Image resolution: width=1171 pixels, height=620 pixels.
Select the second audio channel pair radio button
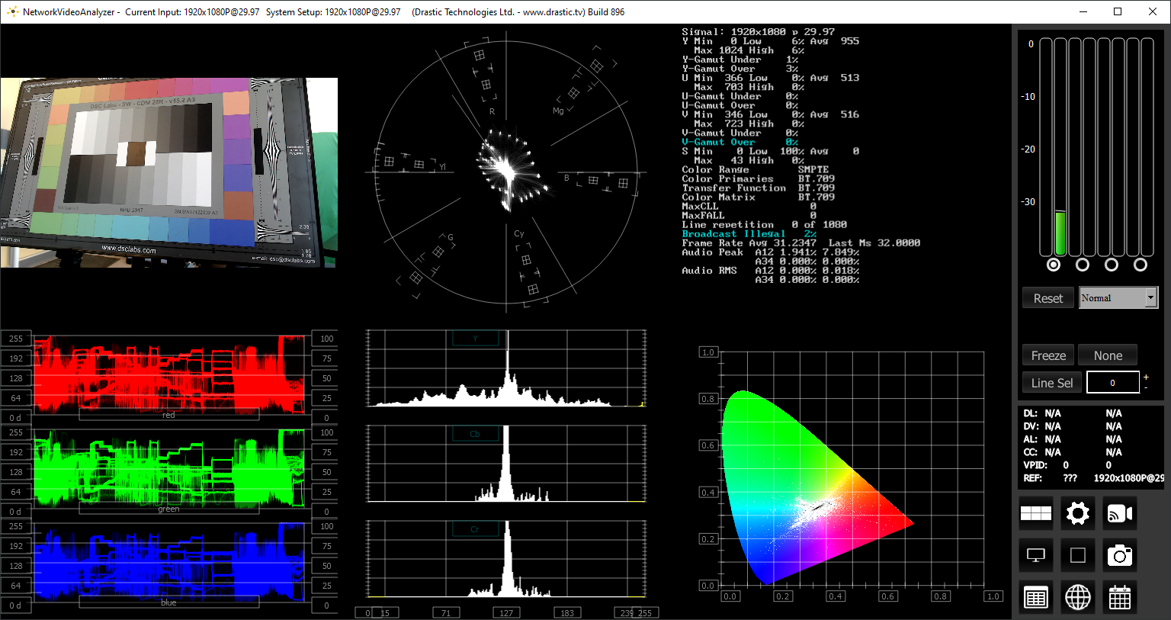coord(1083,265)
